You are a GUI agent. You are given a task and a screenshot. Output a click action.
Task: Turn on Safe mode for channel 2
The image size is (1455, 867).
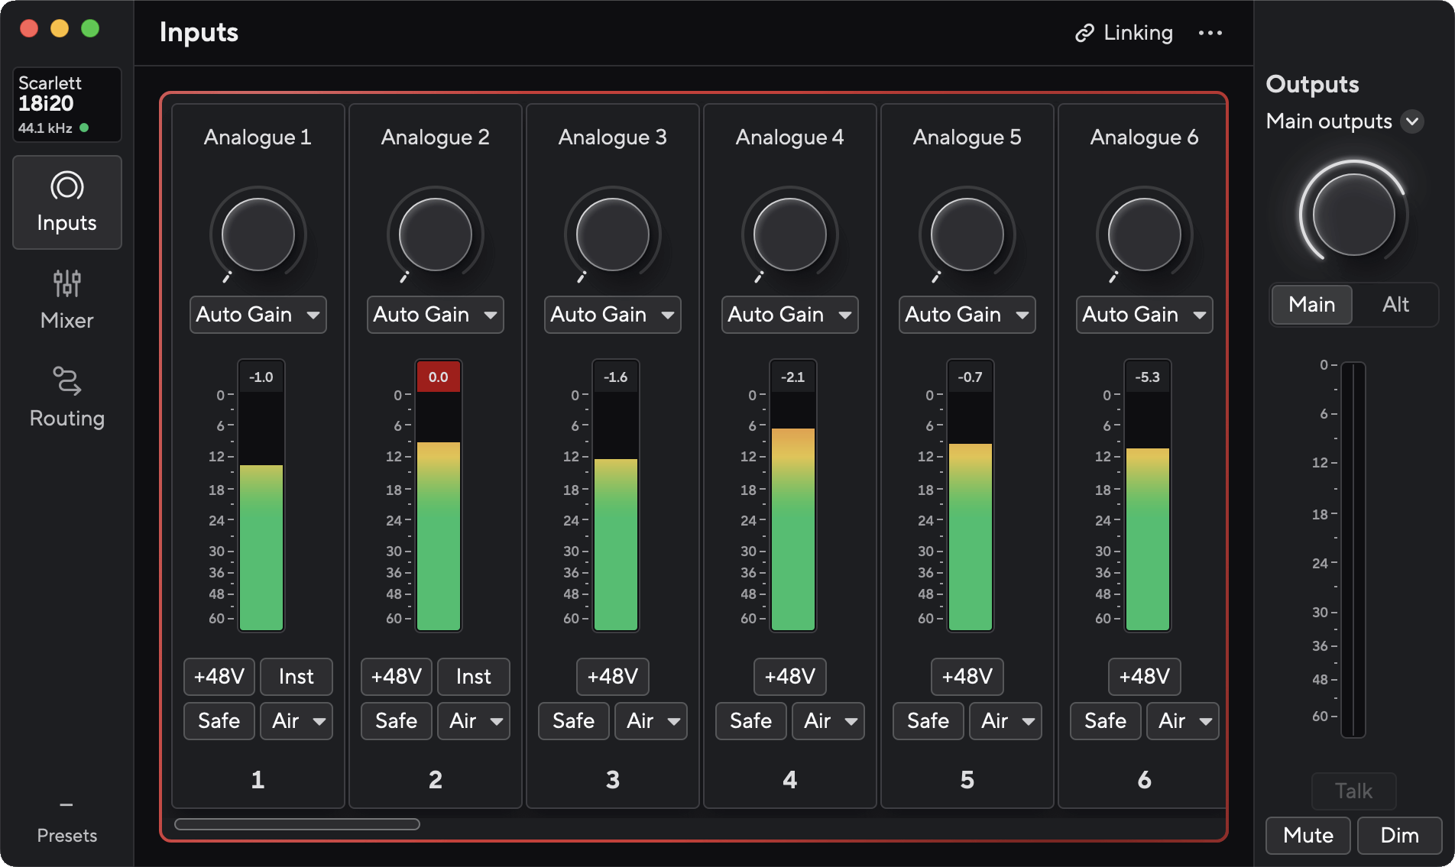pos(397,721)
